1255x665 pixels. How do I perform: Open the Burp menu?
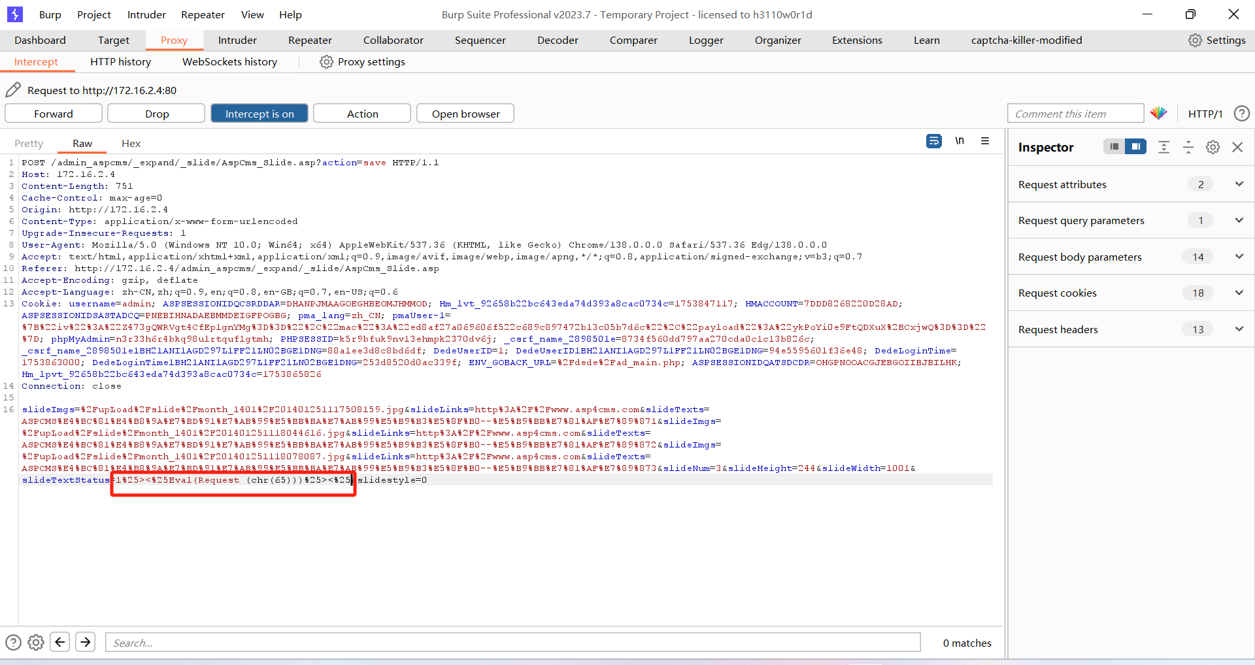(x=50, y=14)
